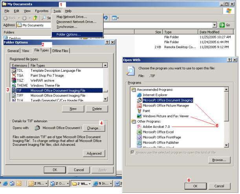This screenshot has height=194, width=240.
Task: Open the Back button history dropdown arrow
Action: 19,18
